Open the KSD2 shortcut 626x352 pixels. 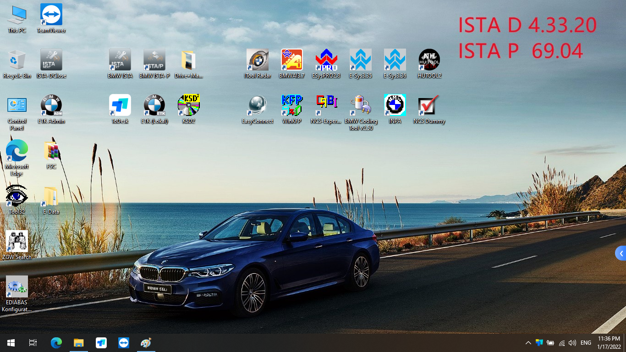pos(189,109)
